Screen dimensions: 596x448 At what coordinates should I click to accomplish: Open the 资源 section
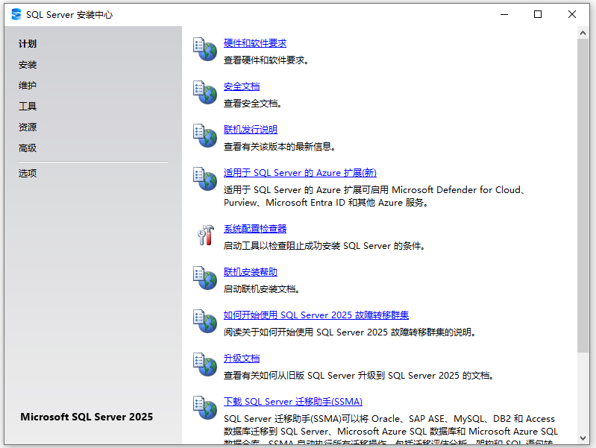(28, 127)
